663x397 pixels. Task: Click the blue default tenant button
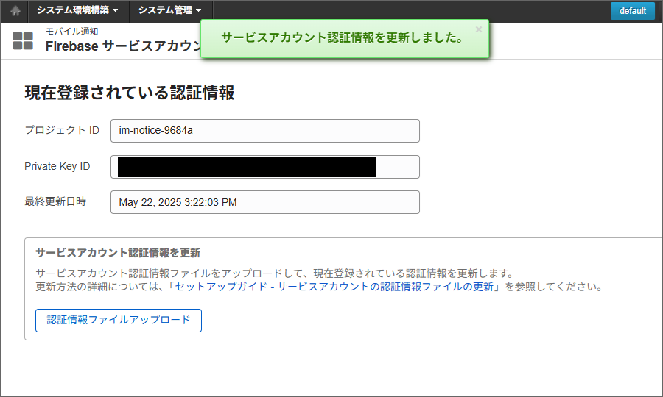click(632, 11)
